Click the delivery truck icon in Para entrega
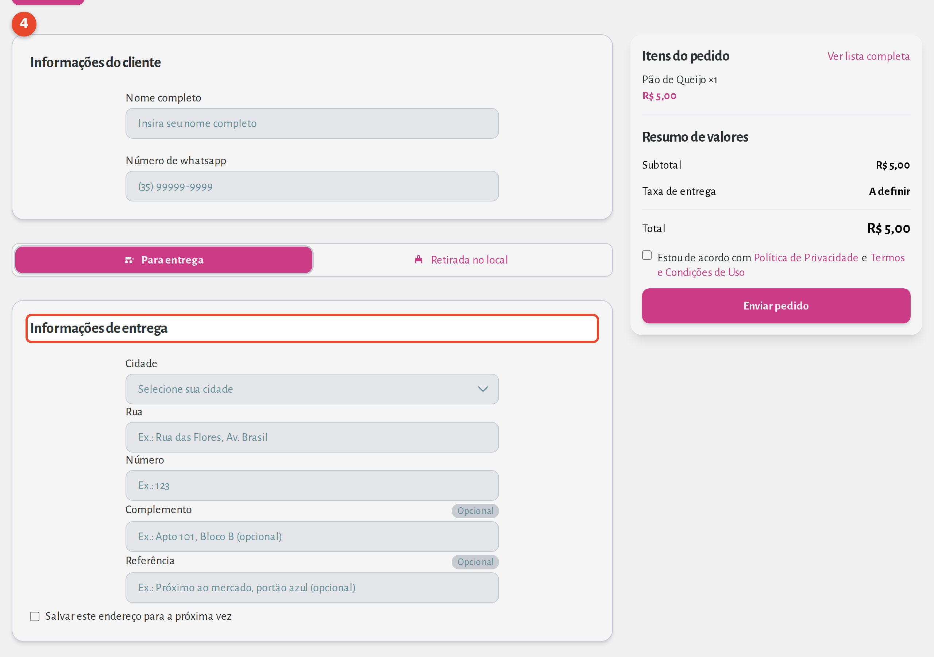The image size is (934, 657). coord(130,260)
